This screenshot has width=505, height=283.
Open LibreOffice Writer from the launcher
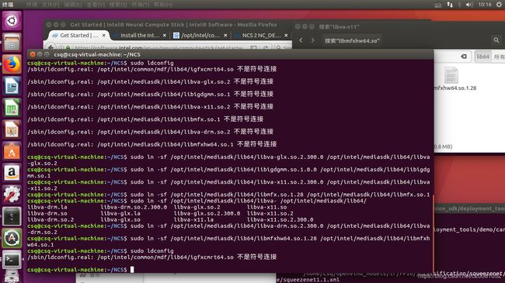pos(12,86)
